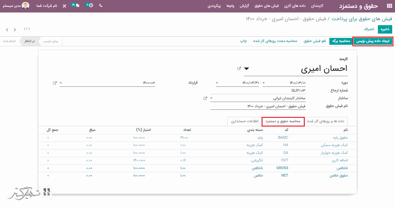395x208 pixels.
Task: Click the debug tools wrench icon
Action: click(64, 6)
